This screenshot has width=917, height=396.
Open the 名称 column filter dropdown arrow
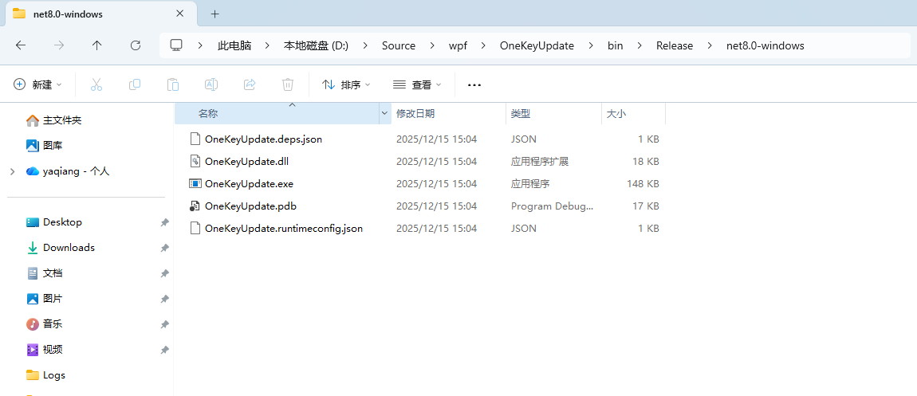coord(385,113)
